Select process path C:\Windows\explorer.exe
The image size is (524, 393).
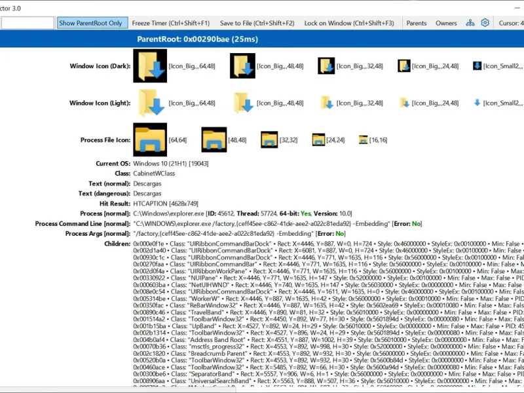168,214
